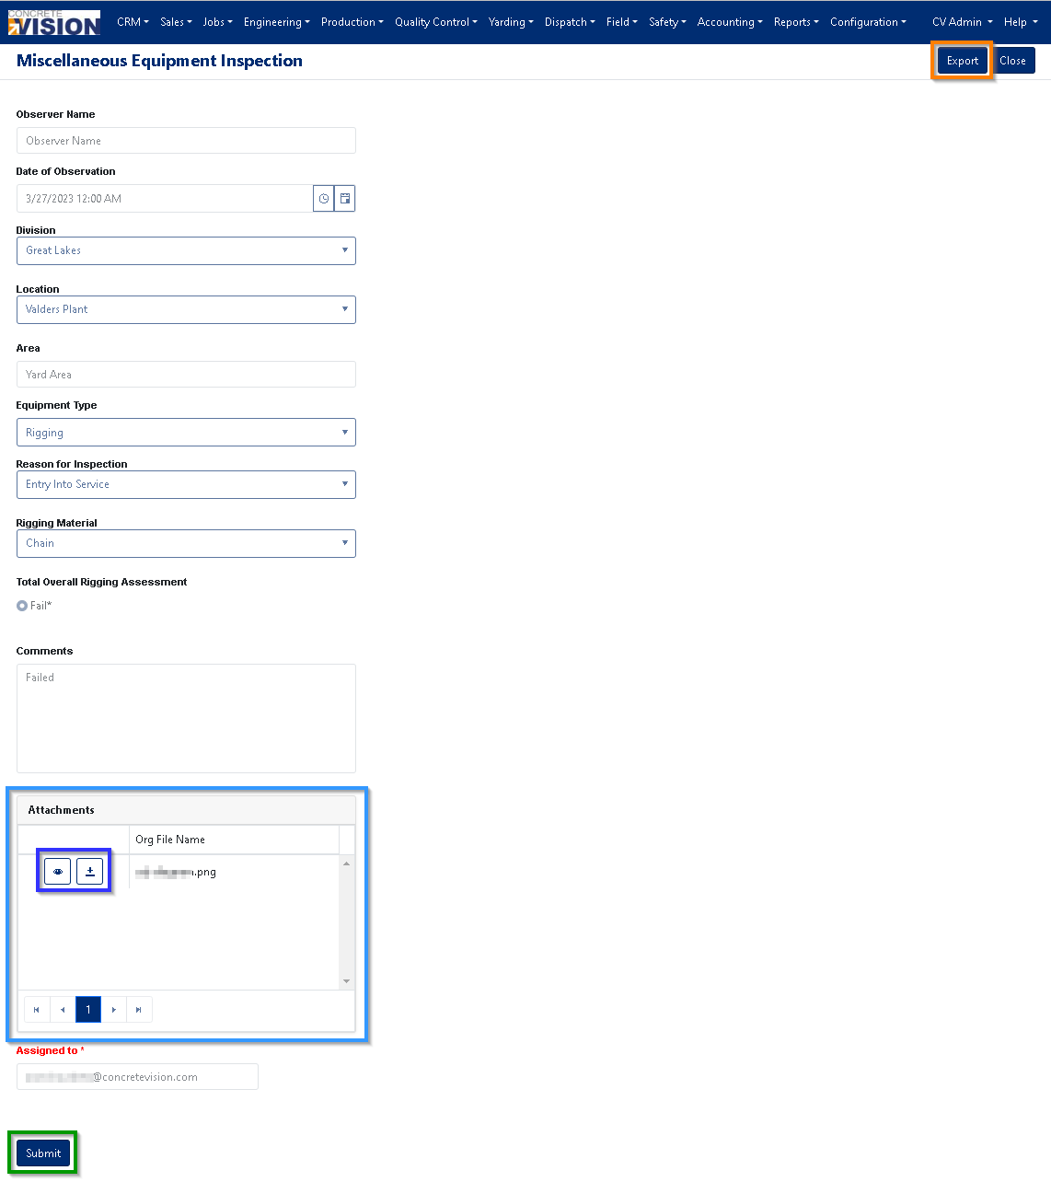Open the Reports menu

click(796, 22)
